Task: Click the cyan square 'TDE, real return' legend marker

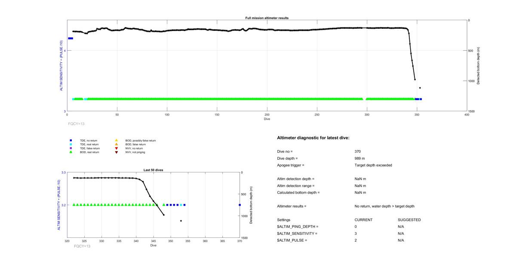Action: click(71, 144)
